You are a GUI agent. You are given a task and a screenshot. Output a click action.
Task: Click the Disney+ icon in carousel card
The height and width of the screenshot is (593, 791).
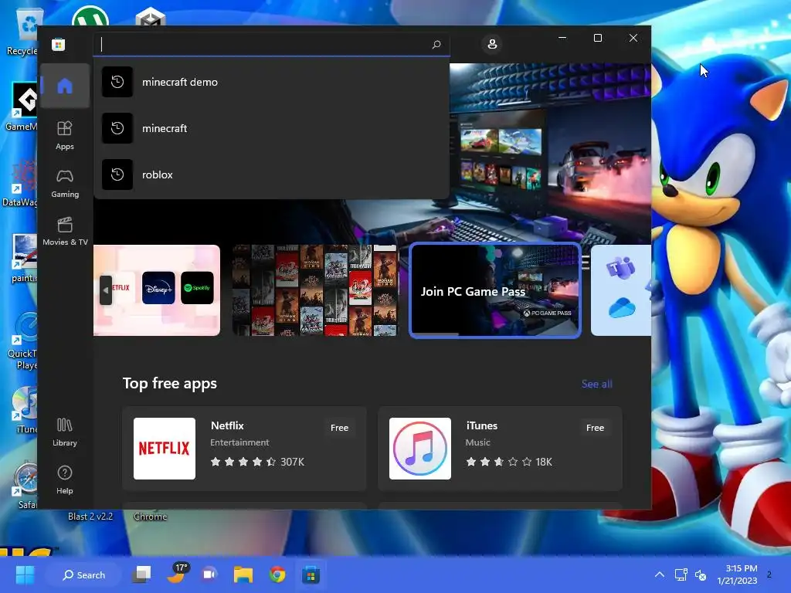tap(158, 288)
